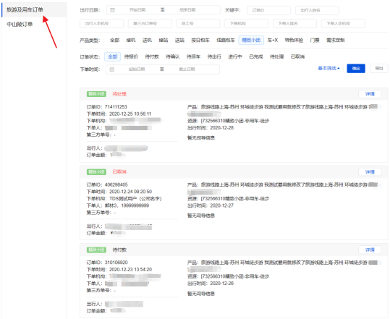Click travel date 2020-12-26
Screen dimensions: 390x319
[x=222, y=284]
